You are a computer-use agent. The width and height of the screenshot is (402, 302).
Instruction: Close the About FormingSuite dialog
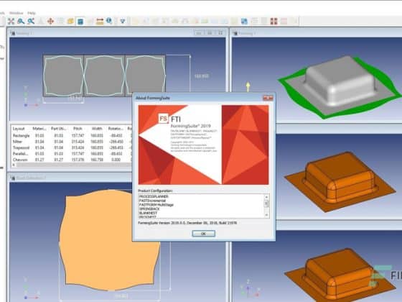click(x=268, y=98)
